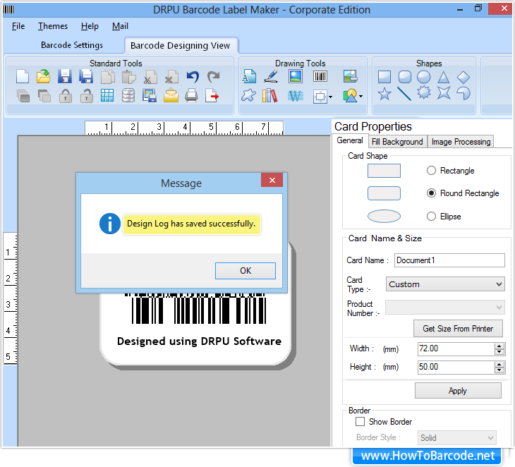The height and width of the screenshot is (467, 515).
Task: Toggle the grid icon in Standard Tools
Action: point(107,95)
